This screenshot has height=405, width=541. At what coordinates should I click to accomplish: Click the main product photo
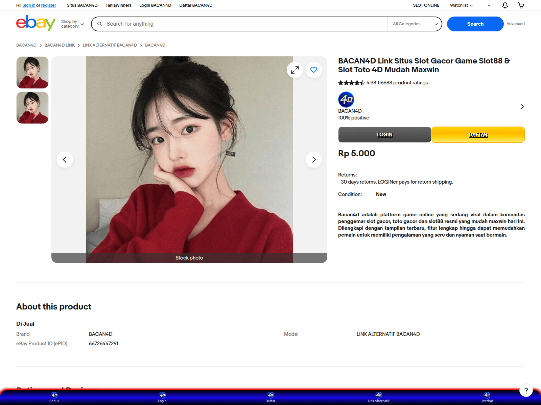(x=189, y=160)
